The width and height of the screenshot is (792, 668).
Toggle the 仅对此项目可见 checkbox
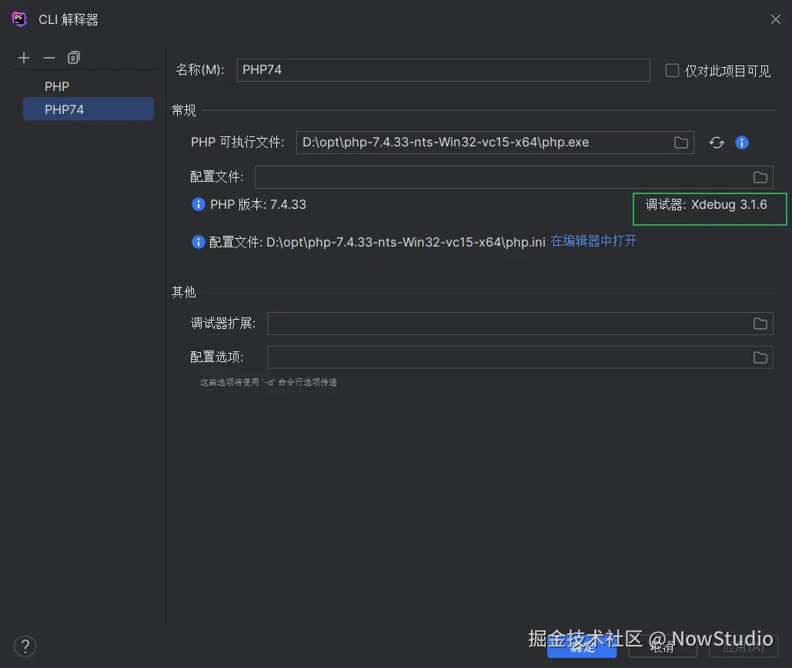tap(672, 70)
